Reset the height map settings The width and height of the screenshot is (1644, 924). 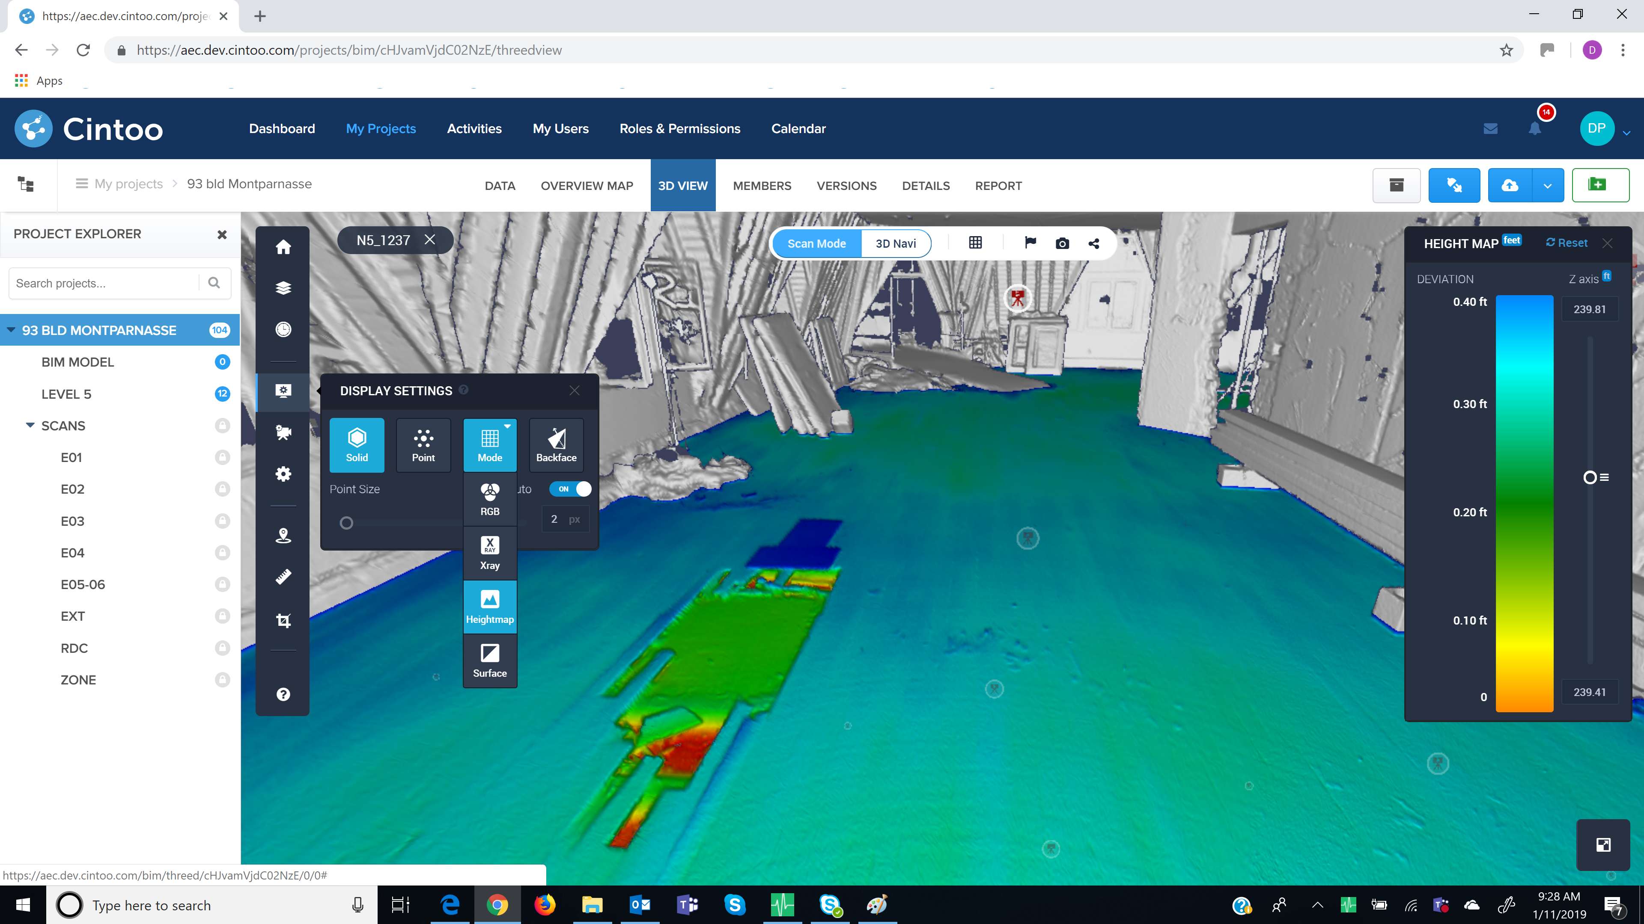1566,243
